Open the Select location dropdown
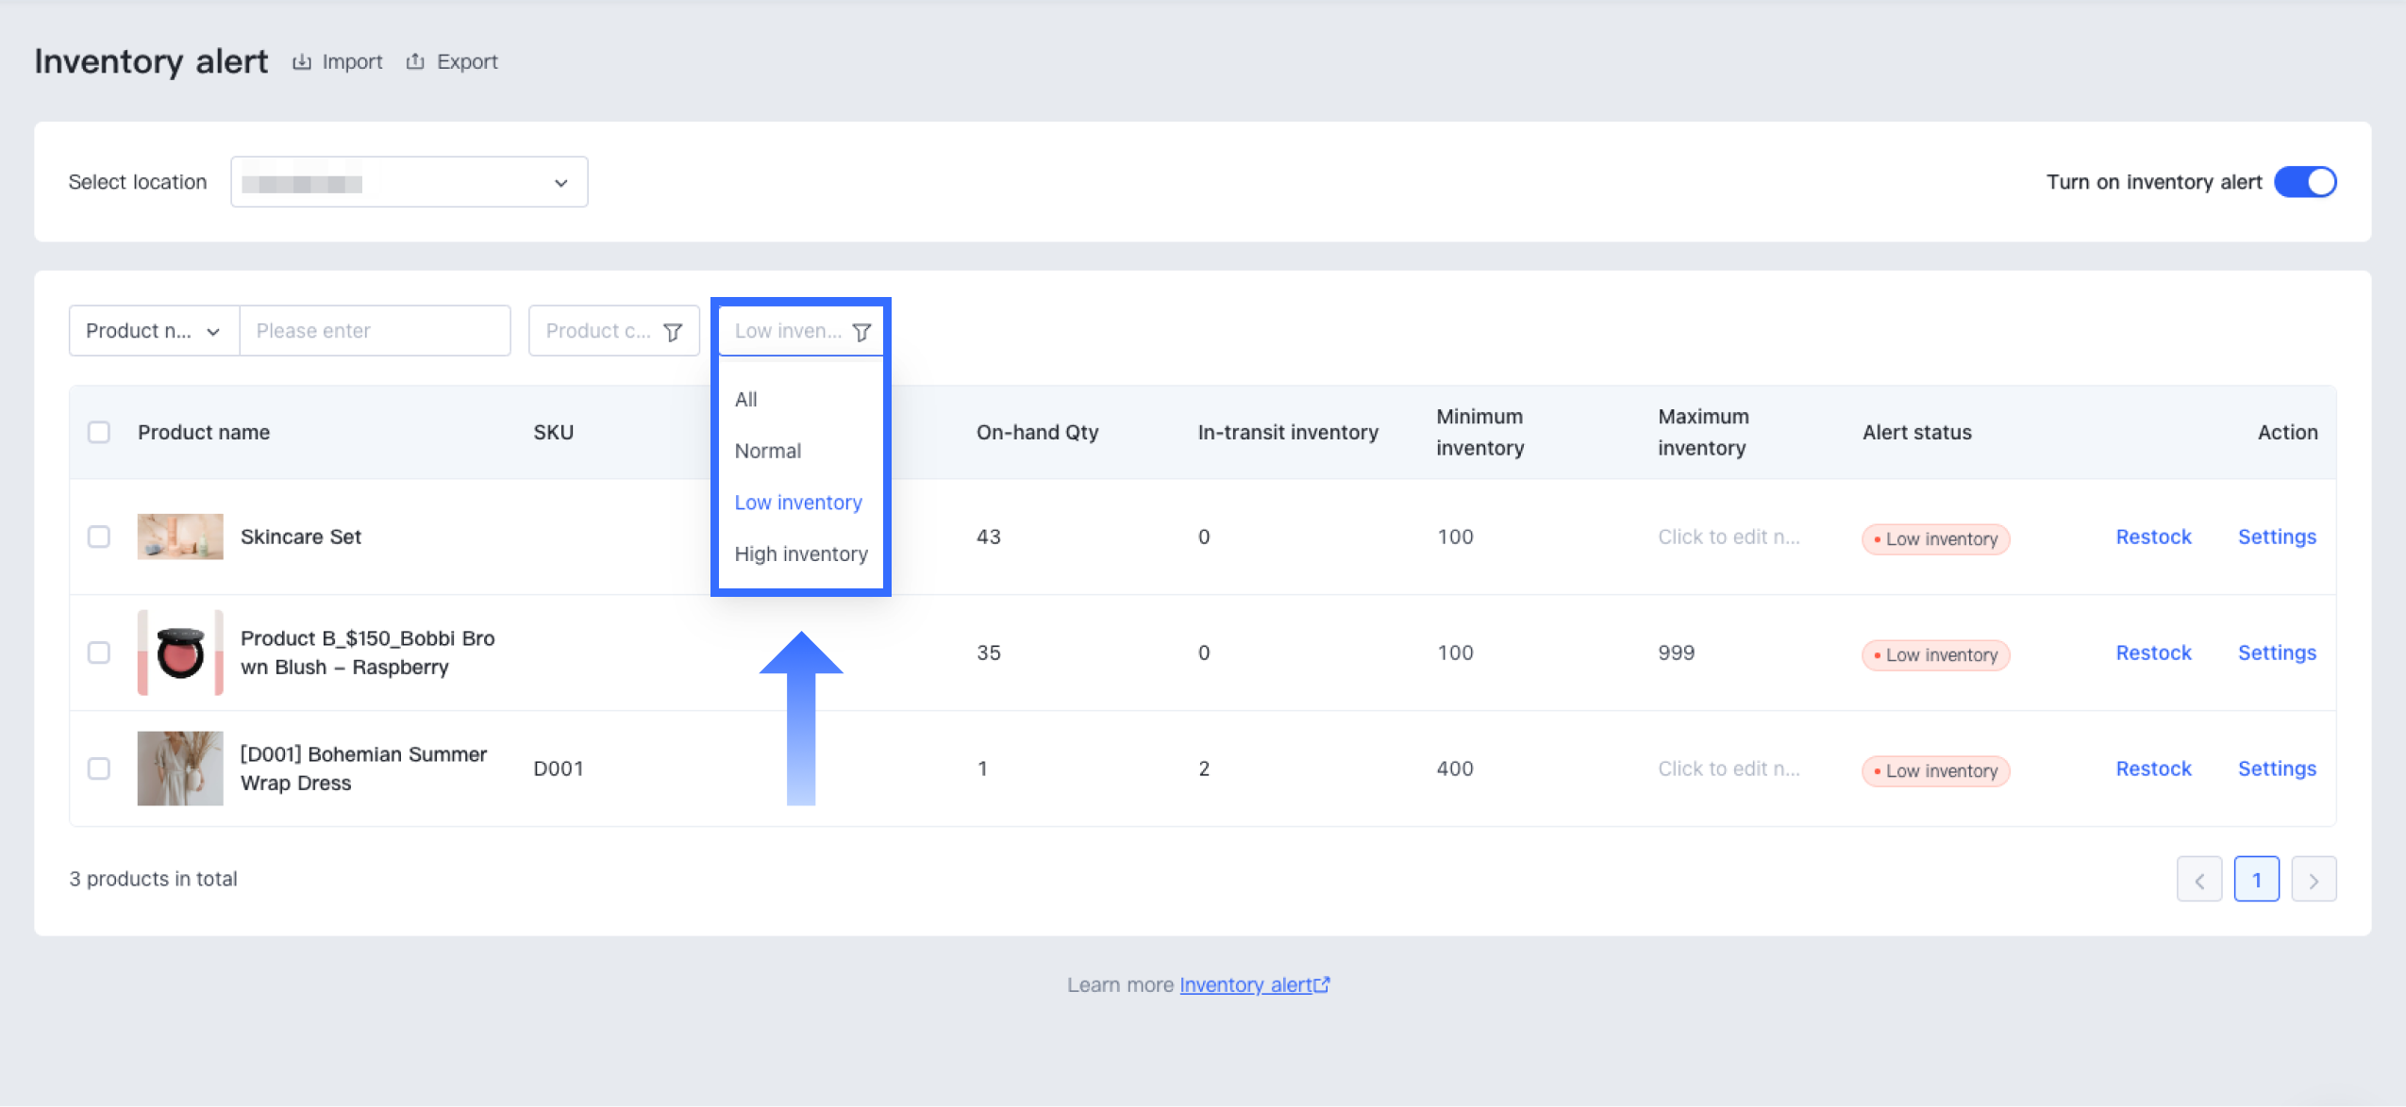Viewport: 2406px width, 1107px height. tap(409, 182)
